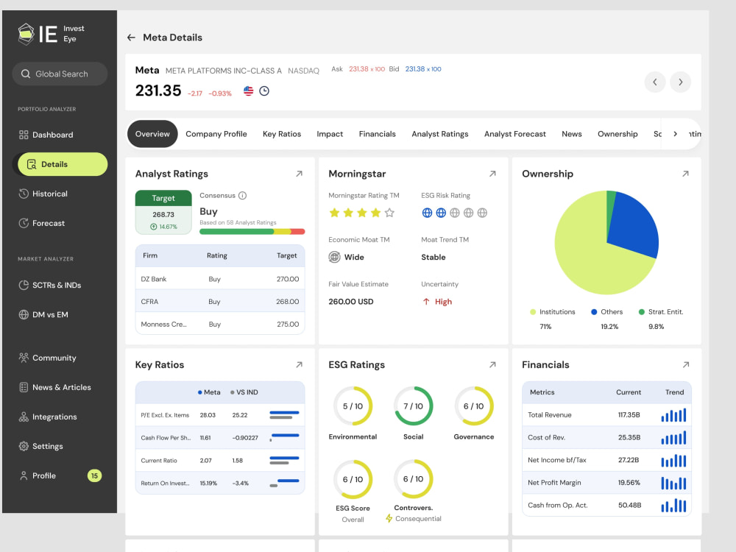Click the Target price box 268.73
This screenshot has width=736, height=552.
163,212
